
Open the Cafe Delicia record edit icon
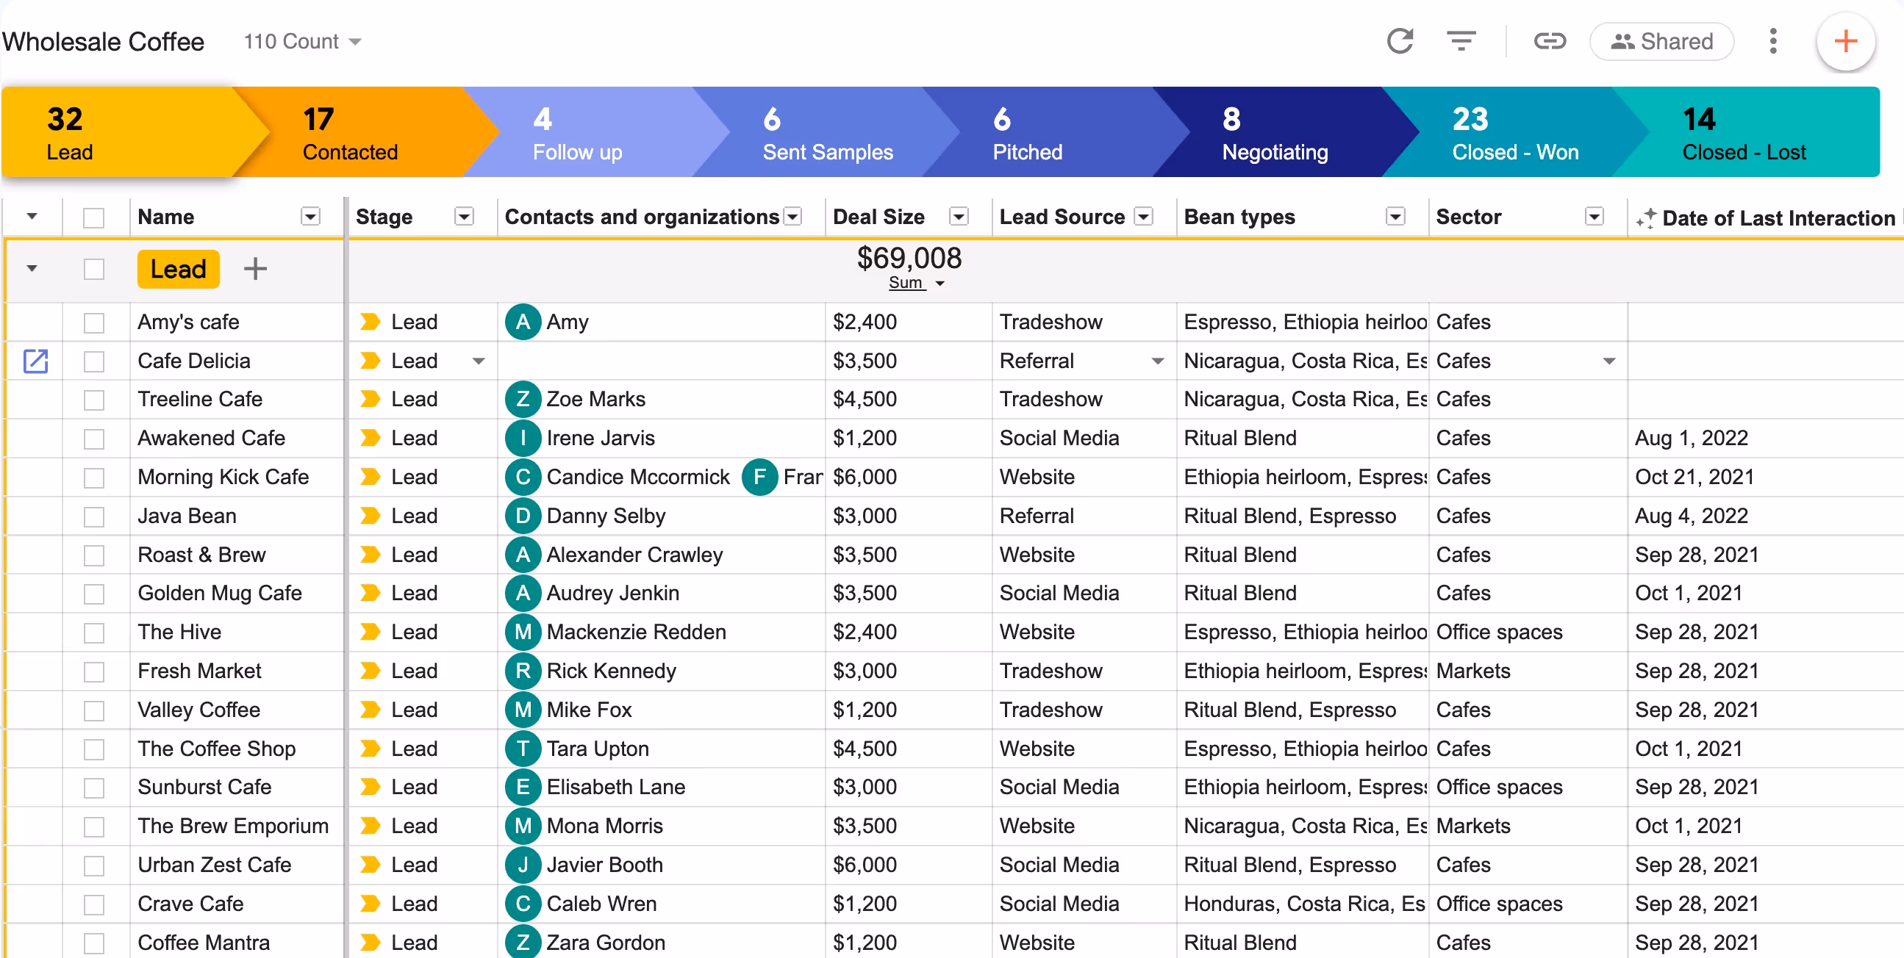[35, 361]
